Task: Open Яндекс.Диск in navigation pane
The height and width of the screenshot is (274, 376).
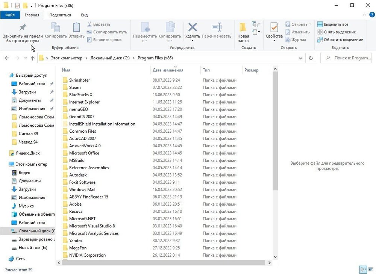Action: [x=27, y=153]
